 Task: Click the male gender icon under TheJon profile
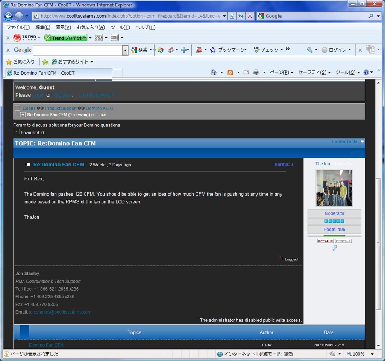pyautogui.click(x=334, y=248)
